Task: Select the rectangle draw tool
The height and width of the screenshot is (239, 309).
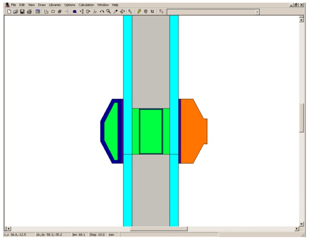Action: [x=53, y=12]
